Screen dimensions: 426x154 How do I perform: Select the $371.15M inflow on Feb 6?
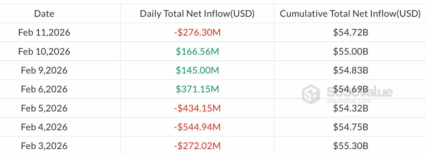pyautogui.click(x=197, y=89)
